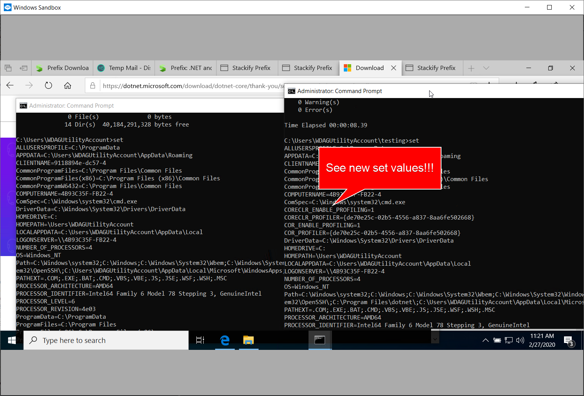Open system menu icon of the right Command Prompt
This screenshot has height=396, width=584.
(292, 91)
